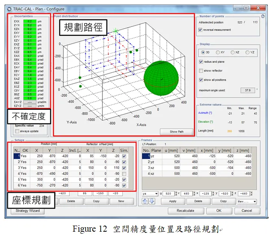Click the u value stepper arrows

click(176, 193)
